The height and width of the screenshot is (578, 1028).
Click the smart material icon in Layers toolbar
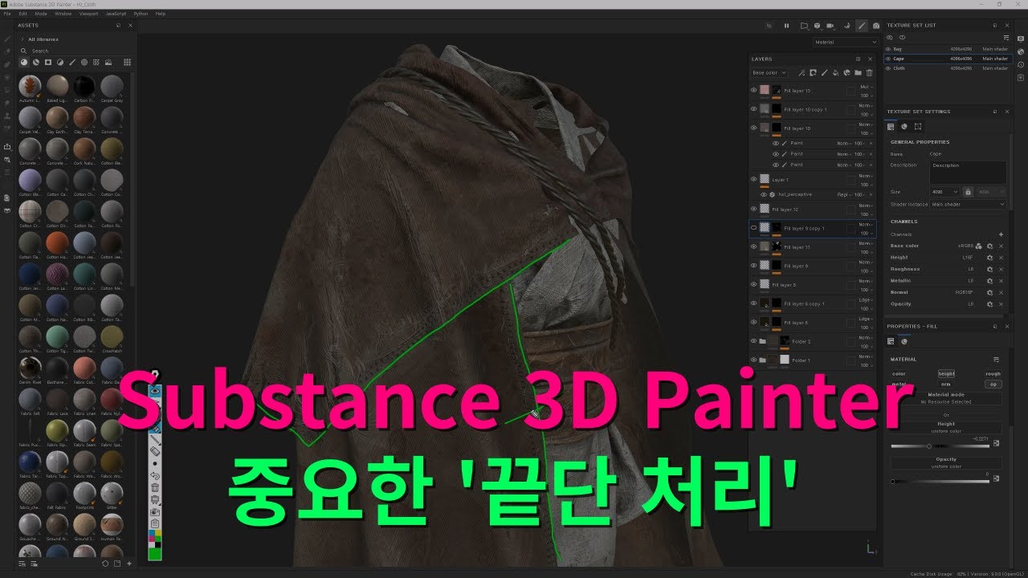pos(846,73)
